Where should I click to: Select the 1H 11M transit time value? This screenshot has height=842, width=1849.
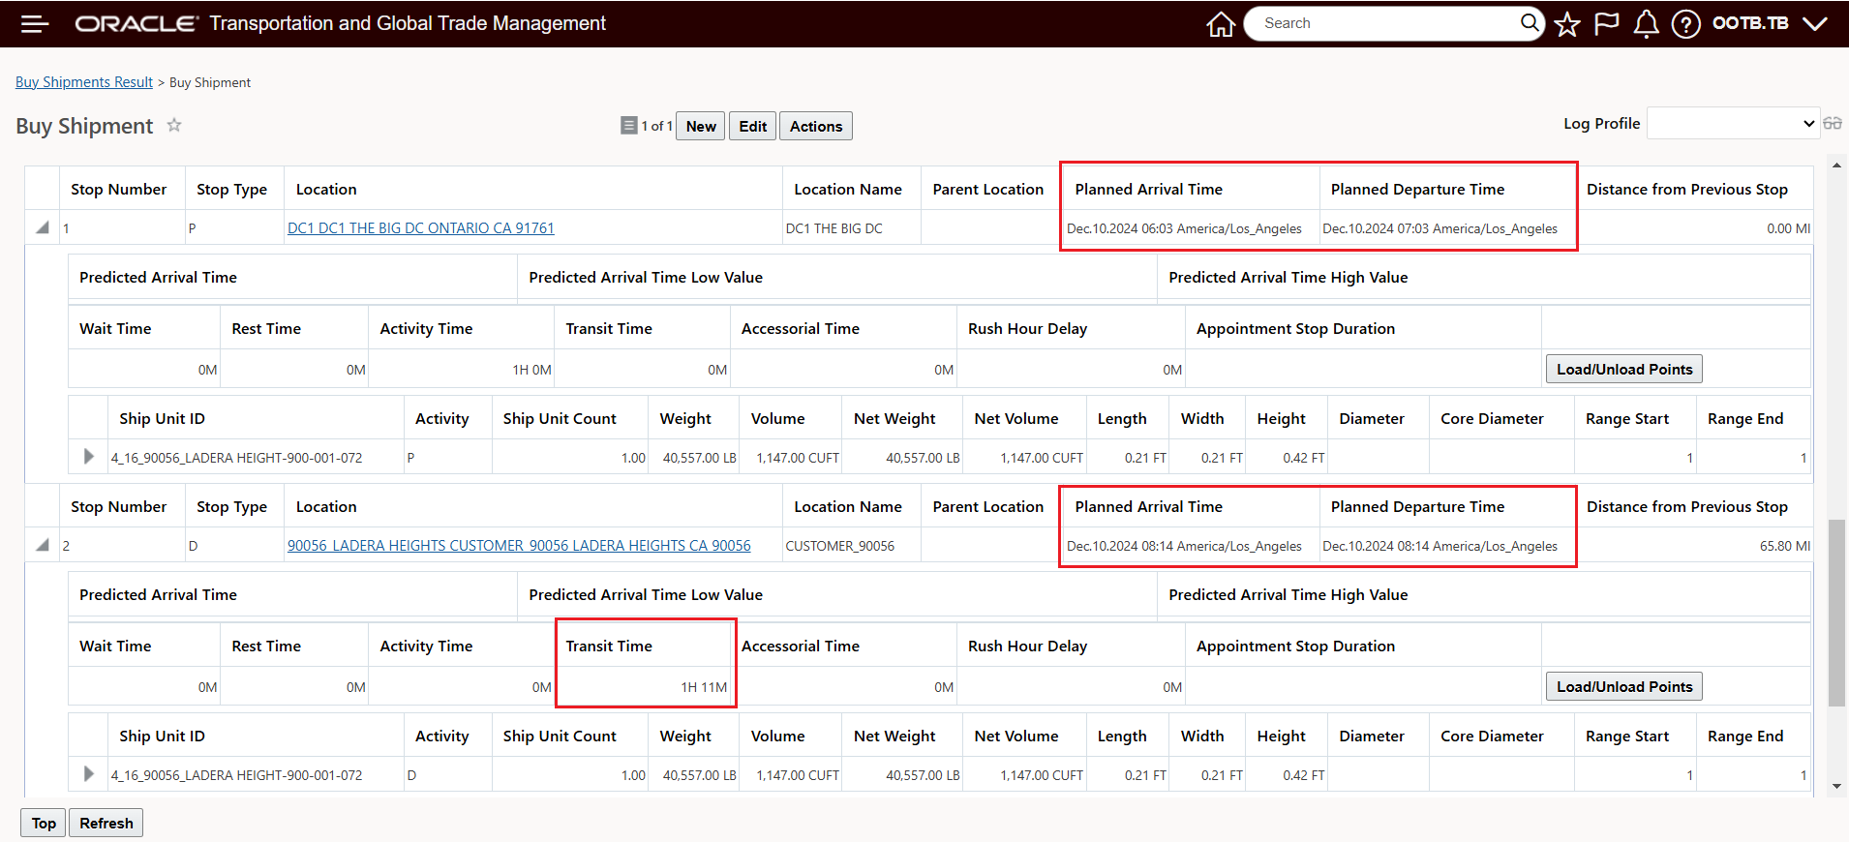(704, 687)
